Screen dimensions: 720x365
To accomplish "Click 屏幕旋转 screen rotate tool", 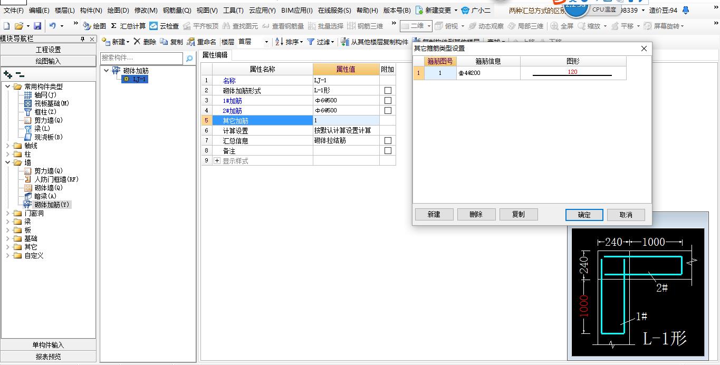I will click(664, 26).
